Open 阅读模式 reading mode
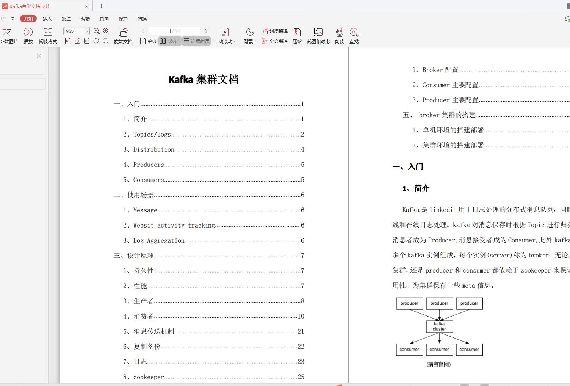This screenshot has width=570, height=386. click(48, 36)
